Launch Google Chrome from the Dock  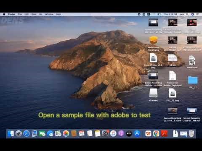click(156, 133)
